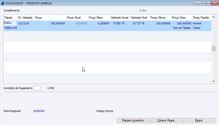Viewport: 219px width, 125px height.
Task: Click the Índice label
Action: (x=143, y=10)
